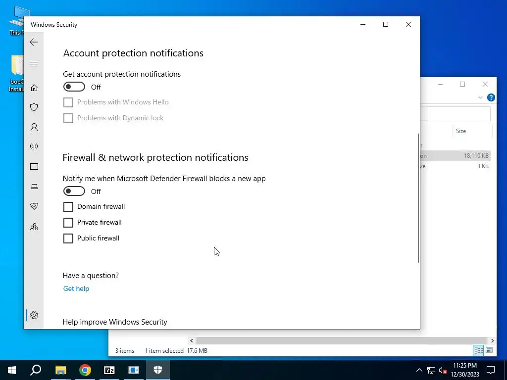The height and width of the screenshot is (380, 507).
Task: Open Device performance & health heart icon
Action: pyautogui.click(x=34, y=206)
